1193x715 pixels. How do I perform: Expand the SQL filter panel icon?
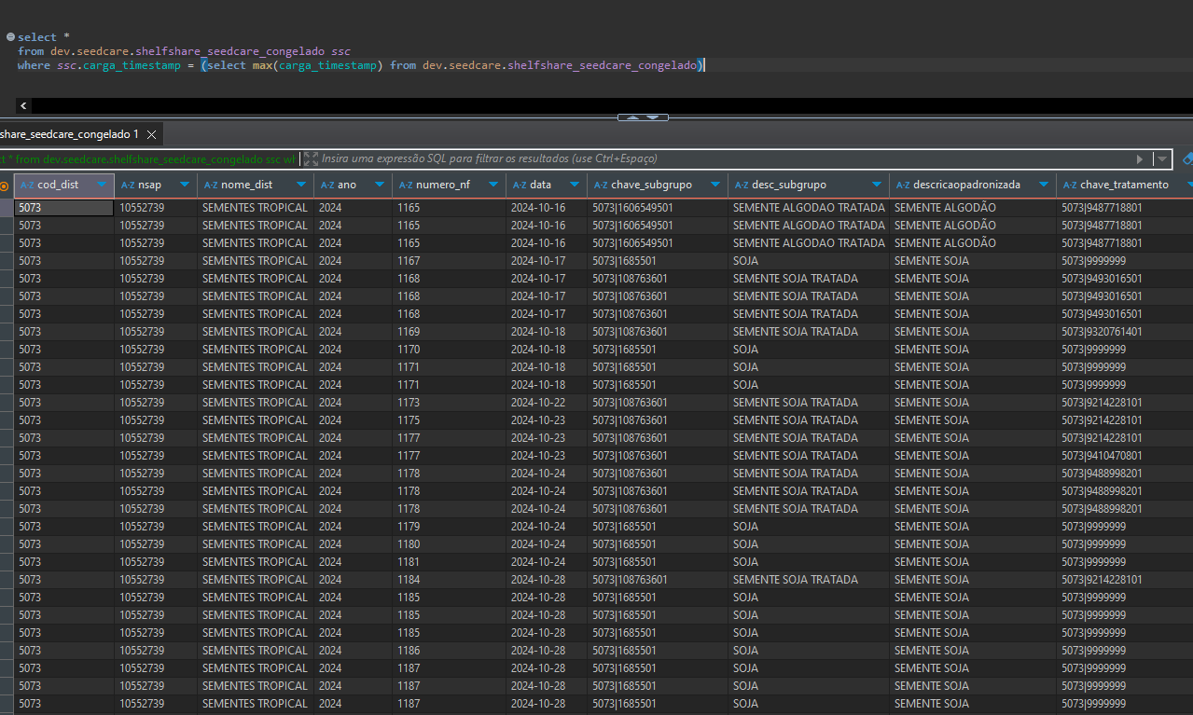click(311, 159)
